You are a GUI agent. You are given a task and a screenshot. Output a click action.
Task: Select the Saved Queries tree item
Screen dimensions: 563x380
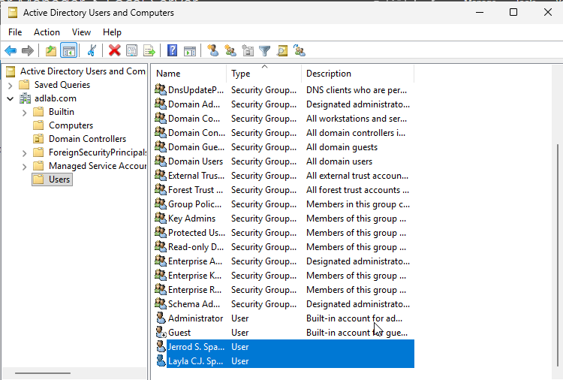pos(62,85)
